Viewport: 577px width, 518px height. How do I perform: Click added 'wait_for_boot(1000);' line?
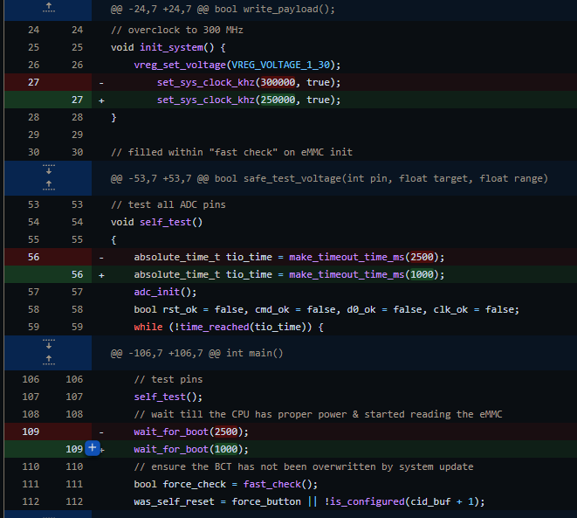(x=191, y=449)
